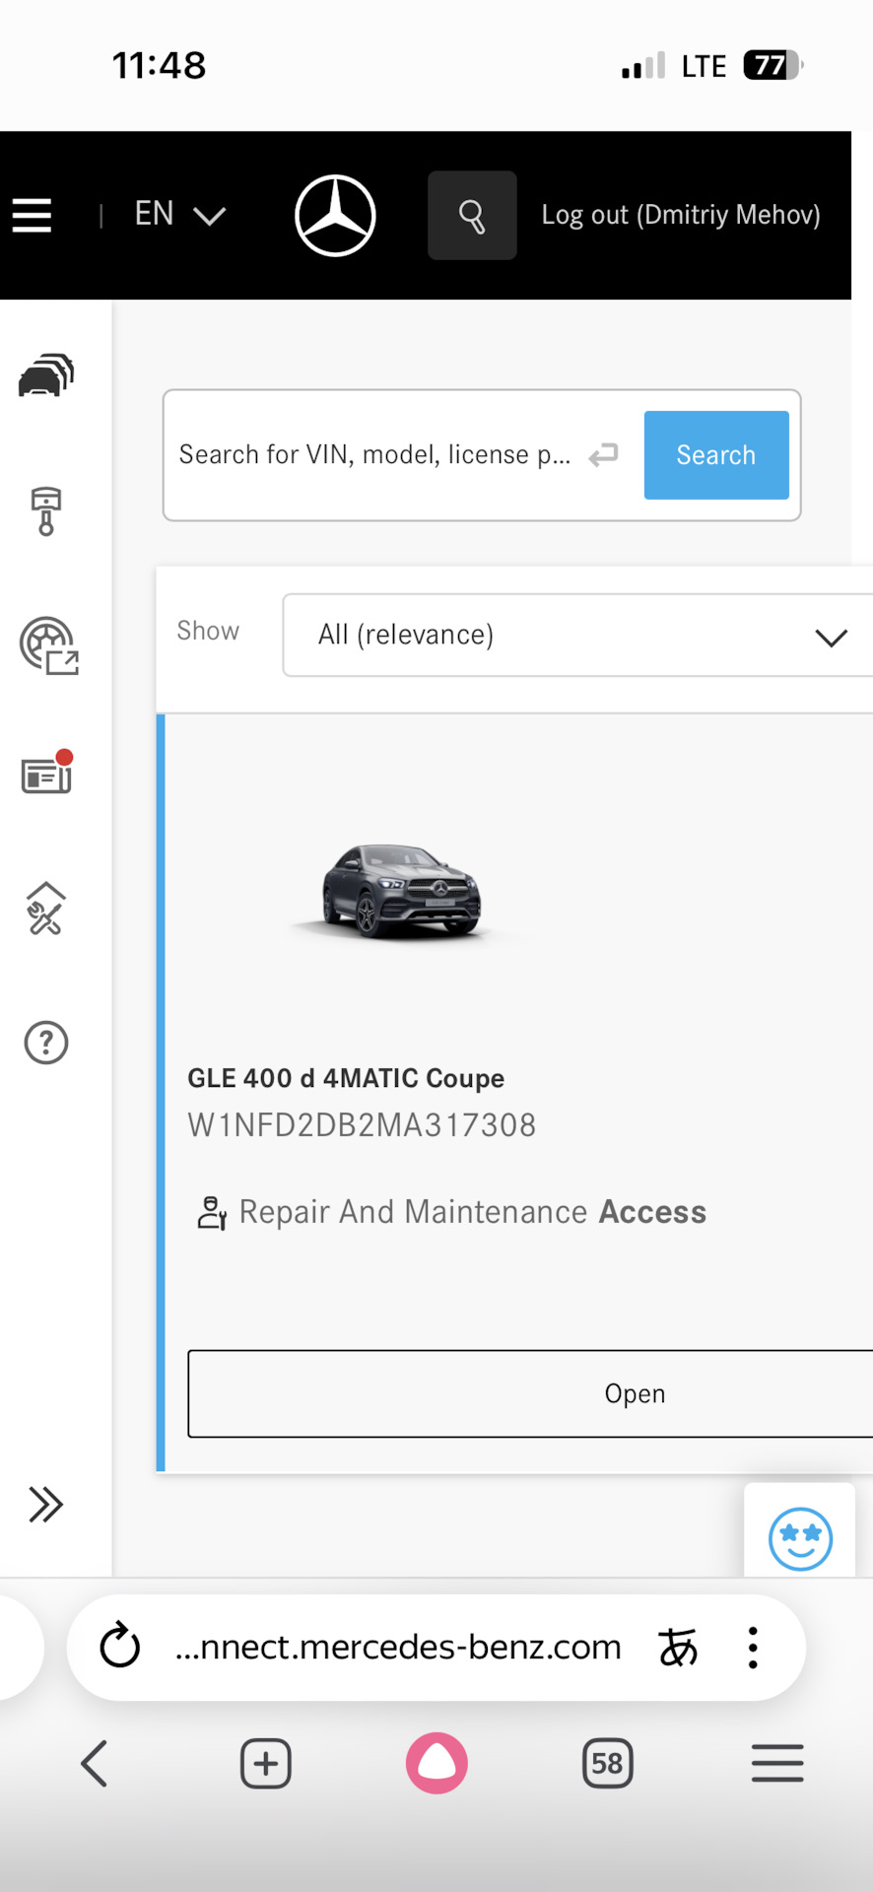Open the news panel with the red notification dot
This screenshot has height=1892, width=873.
click(x=45, y=776)
